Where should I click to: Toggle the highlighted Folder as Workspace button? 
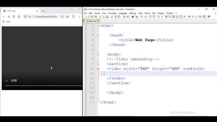tap(181, 17)
